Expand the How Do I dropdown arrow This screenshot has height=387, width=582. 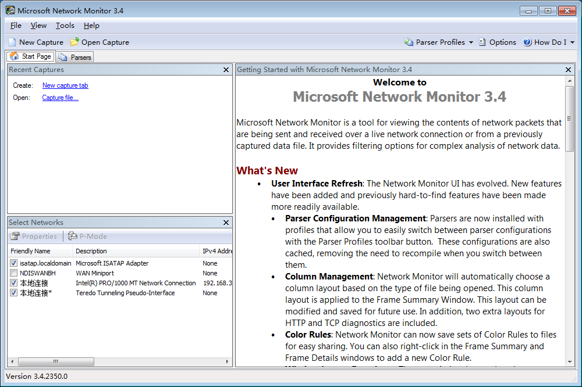pos(572,42)
